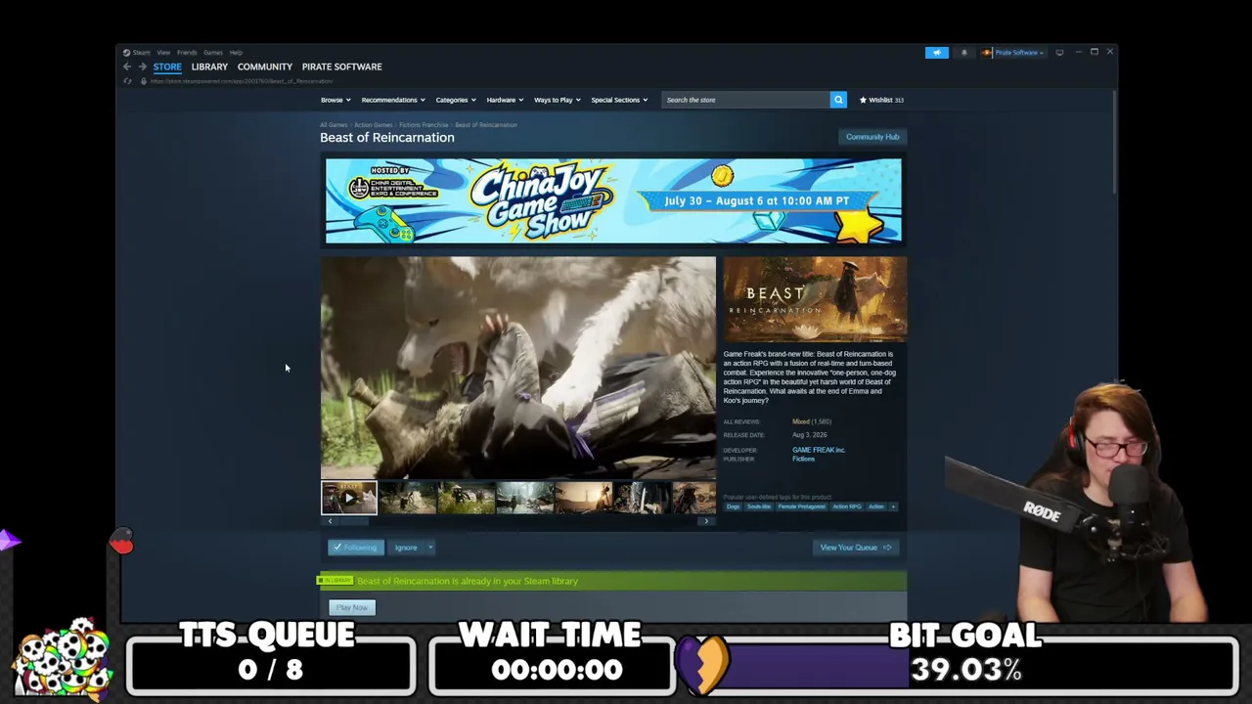Select the Female Protagonist tag
Image resolution: width=1252 pixels, height=704 pixels.
point(801,506)
